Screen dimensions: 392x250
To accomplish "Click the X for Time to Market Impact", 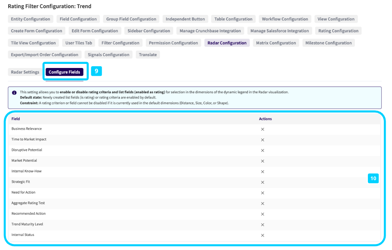I will pos(262,140).
